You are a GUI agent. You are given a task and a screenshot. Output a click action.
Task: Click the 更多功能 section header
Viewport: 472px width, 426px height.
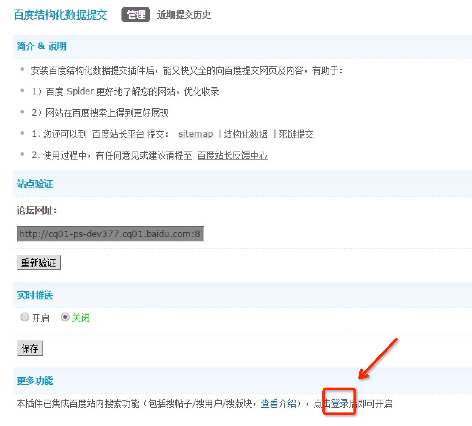point(35,381)
